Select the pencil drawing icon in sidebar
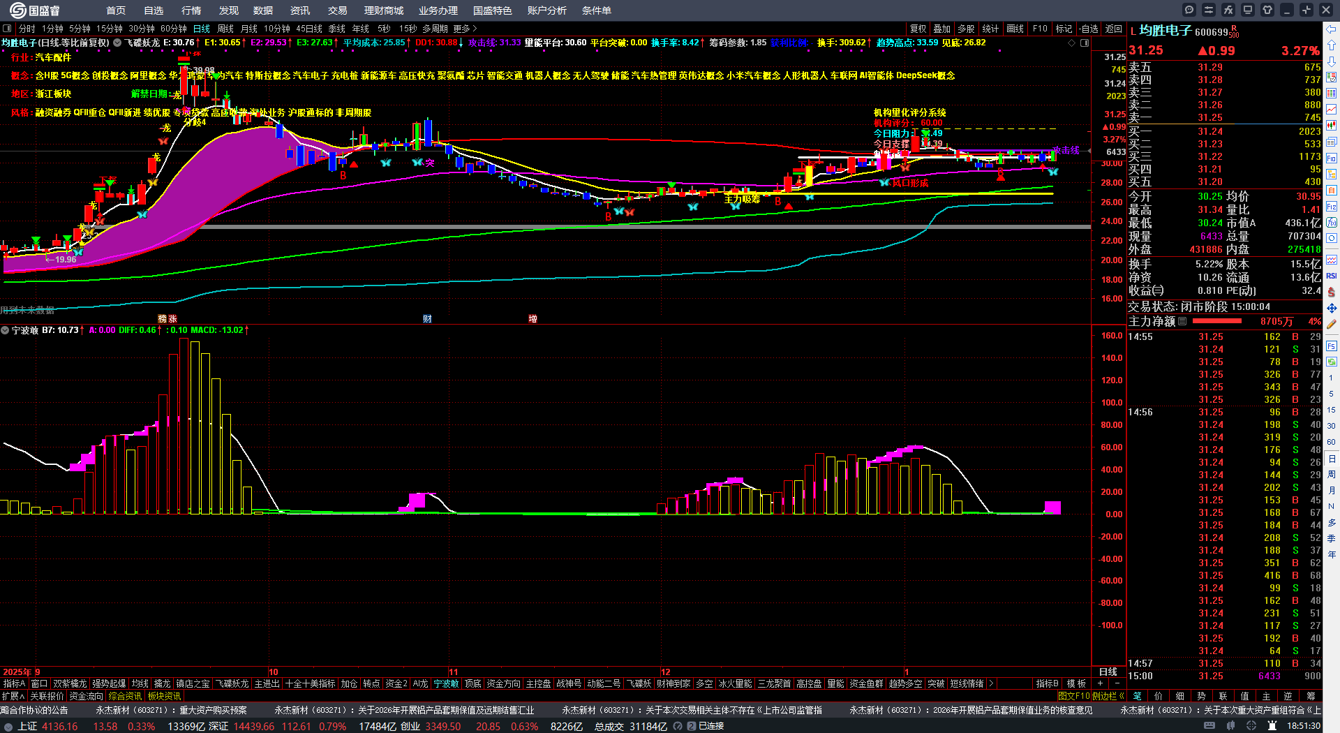The height and width of the screenshot is (733, 1340). [x=1332, y=324]
